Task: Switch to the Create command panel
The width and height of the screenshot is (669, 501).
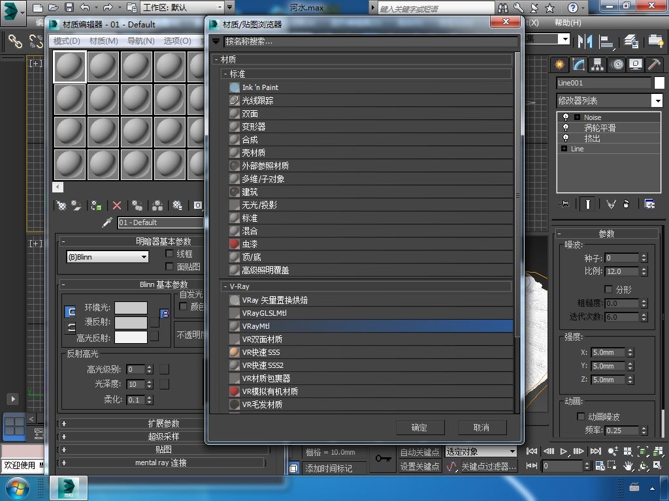Action: pos(559,65)
